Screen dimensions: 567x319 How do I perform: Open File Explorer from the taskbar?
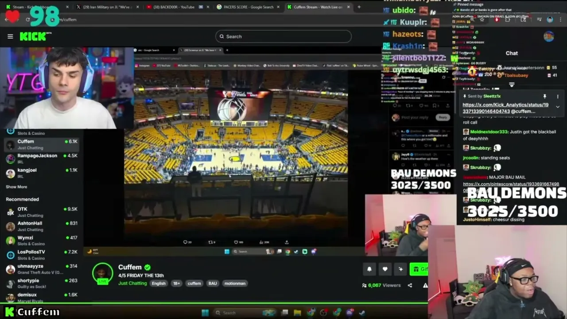297,313
